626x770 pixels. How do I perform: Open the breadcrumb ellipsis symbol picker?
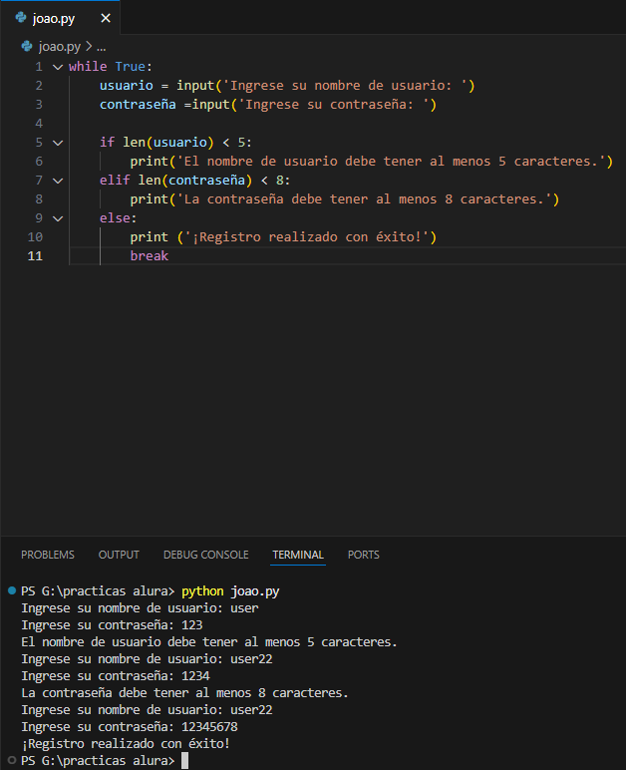[x=101, y=46]
